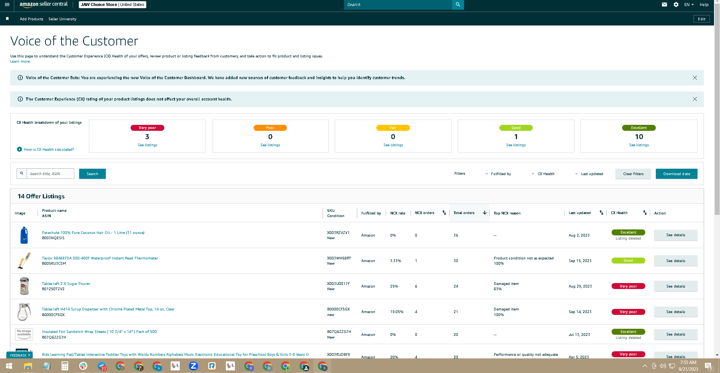
Task: Dismiss the Voice of the Customer Beta banner
Action: [x=695, y=78]
